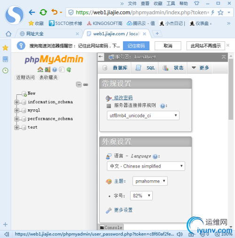Image resolution: width=235 pixels, height=238 pixels.
Task: Click browser back arrow
Action: click(x=32, y=12)
